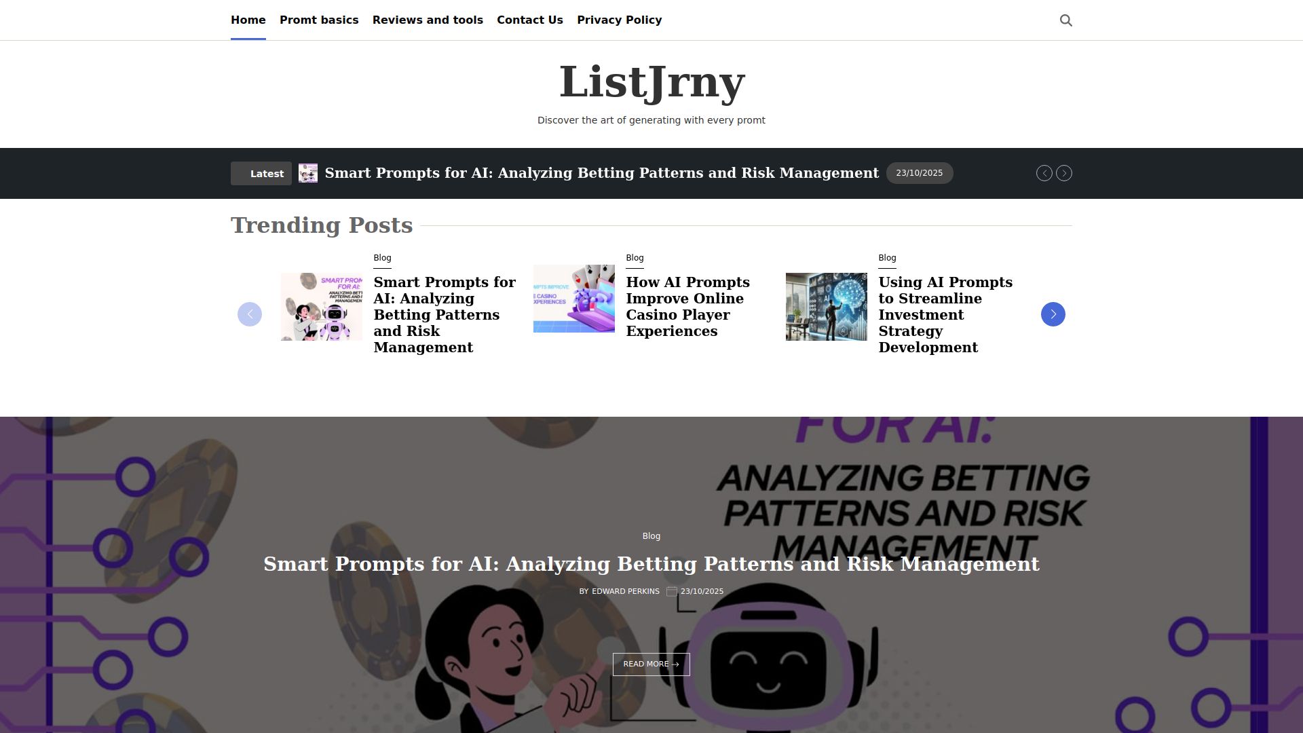Navigate to Reviews and tools
This screenshot has width=1303, height=733.
tap(428, 20)
